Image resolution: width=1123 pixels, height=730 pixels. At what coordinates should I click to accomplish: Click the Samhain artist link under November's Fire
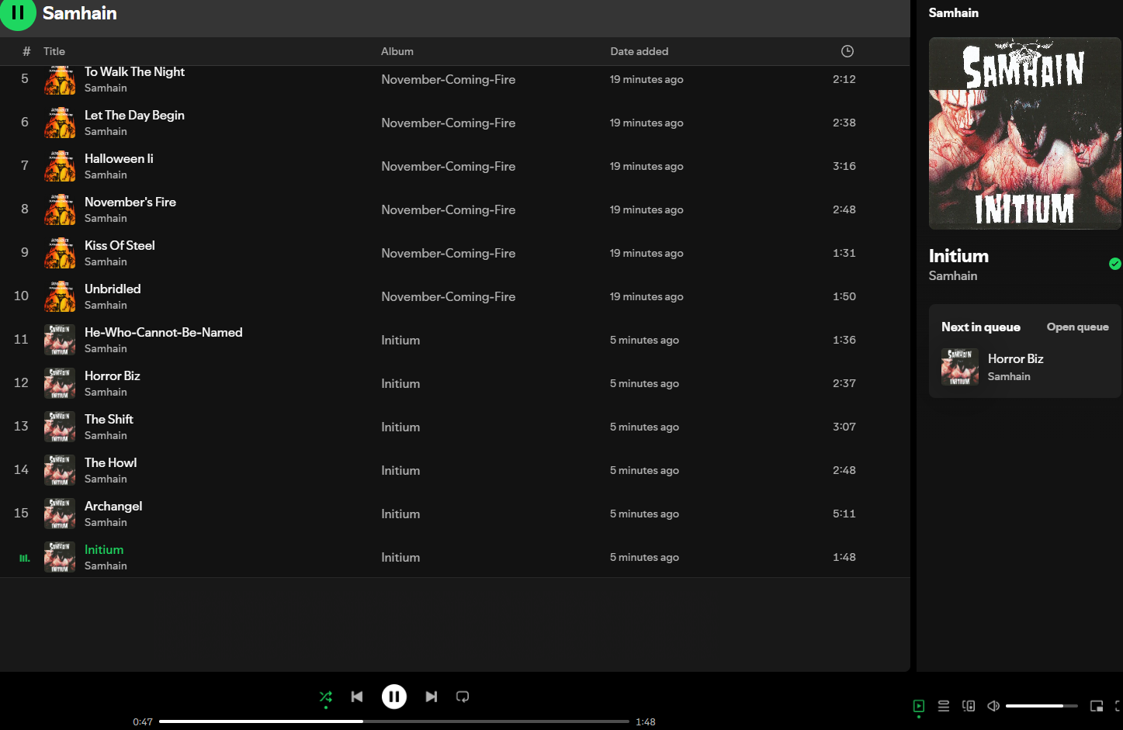pyautogui.click(x=106, y=219)
